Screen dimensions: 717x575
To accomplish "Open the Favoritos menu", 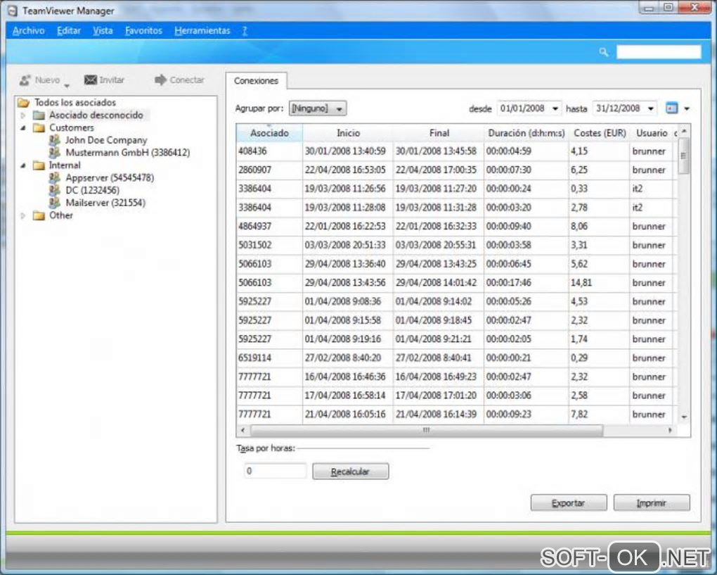I will click(143, 31).
